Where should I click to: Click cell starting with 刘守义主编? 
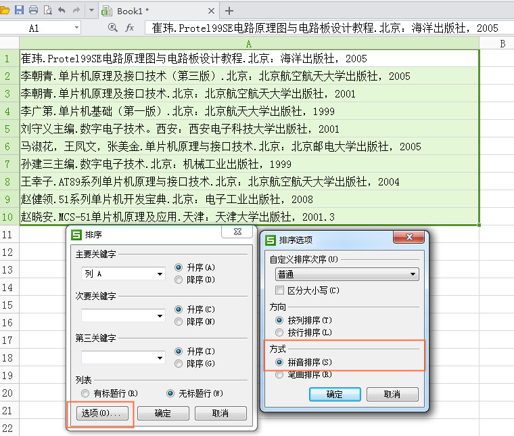pos(249,129)
